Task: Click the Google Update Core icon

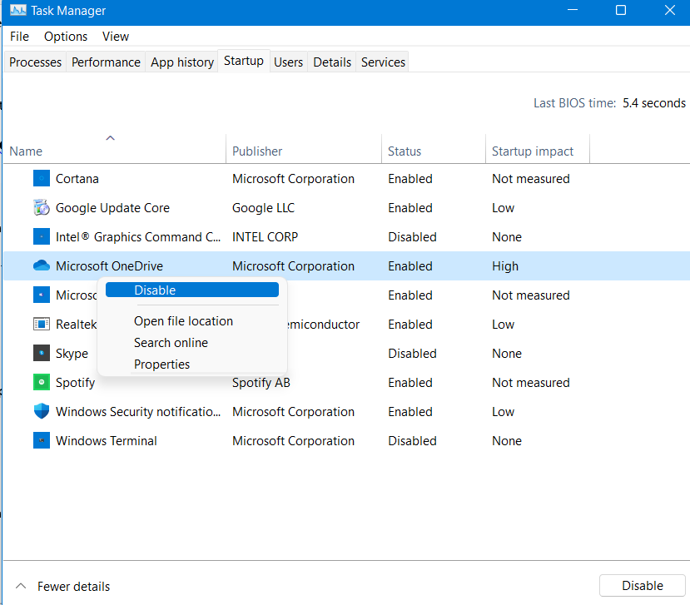Action: [42, 208]
